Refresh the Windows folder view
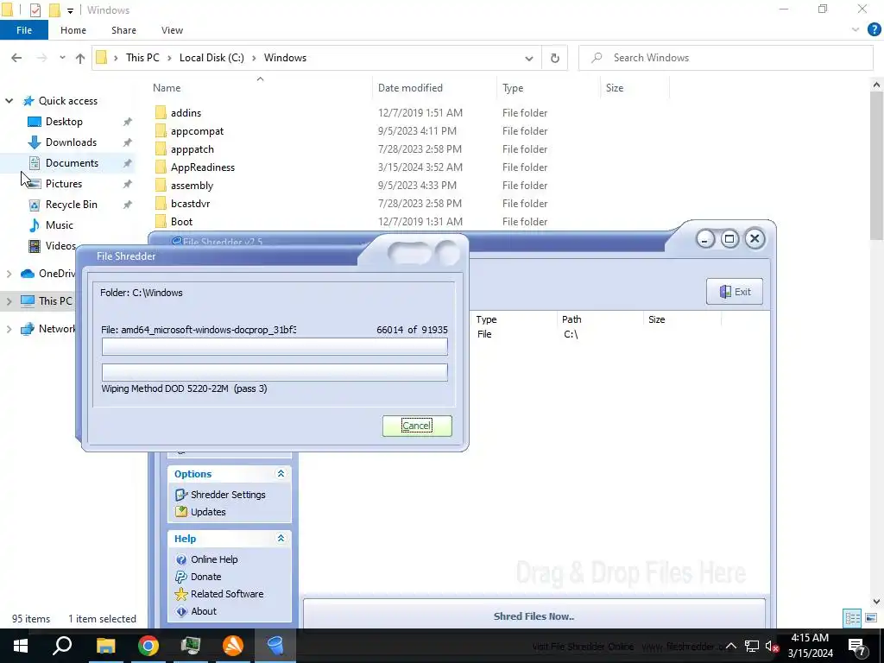Image resolution: width=884 pixels, height=663 pixels. [x=555, y=58]
